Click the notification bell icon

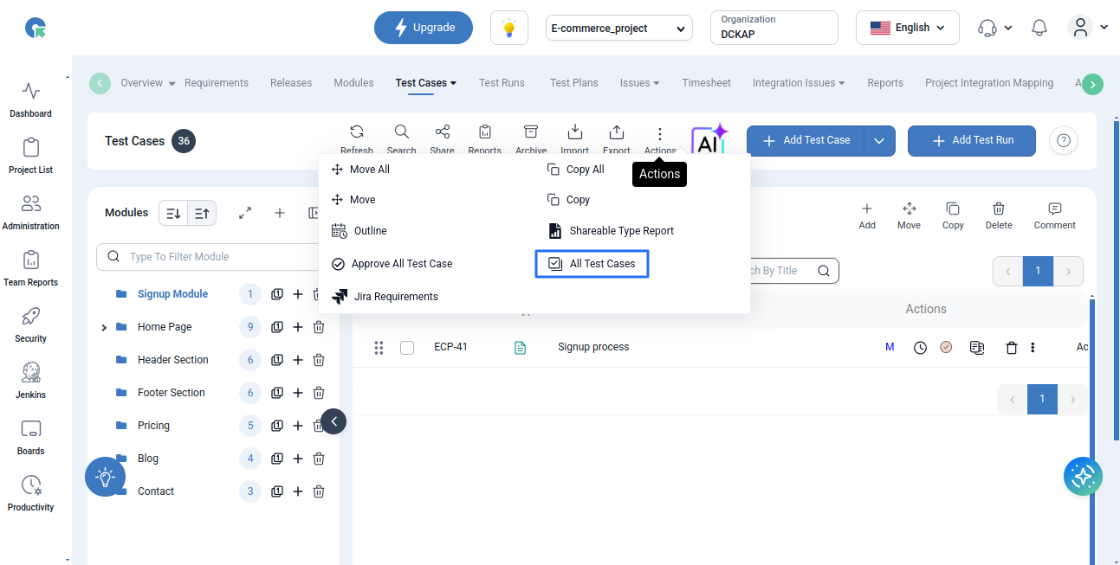coord(1039,28)
